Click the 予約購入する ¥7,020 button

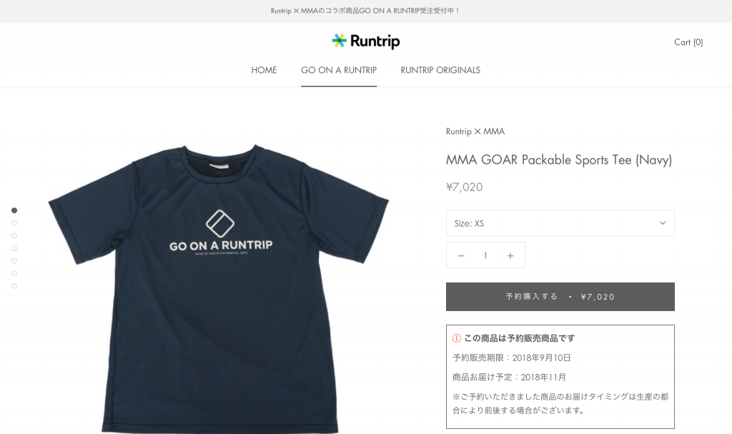(560, 297)
